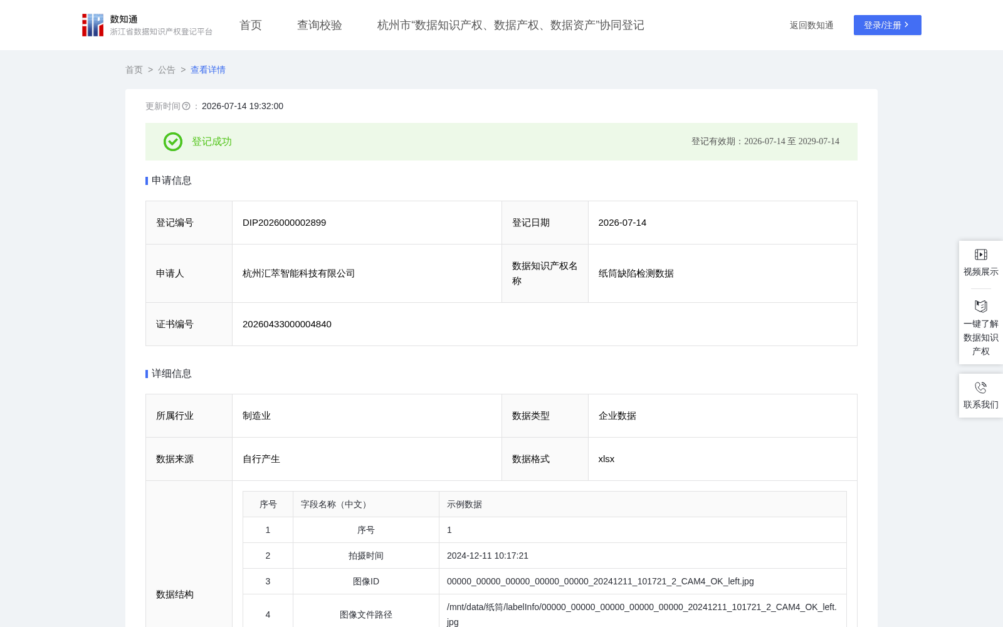
Task: Go to 首页 in the breadcrumb
Action: coord(134,70)
